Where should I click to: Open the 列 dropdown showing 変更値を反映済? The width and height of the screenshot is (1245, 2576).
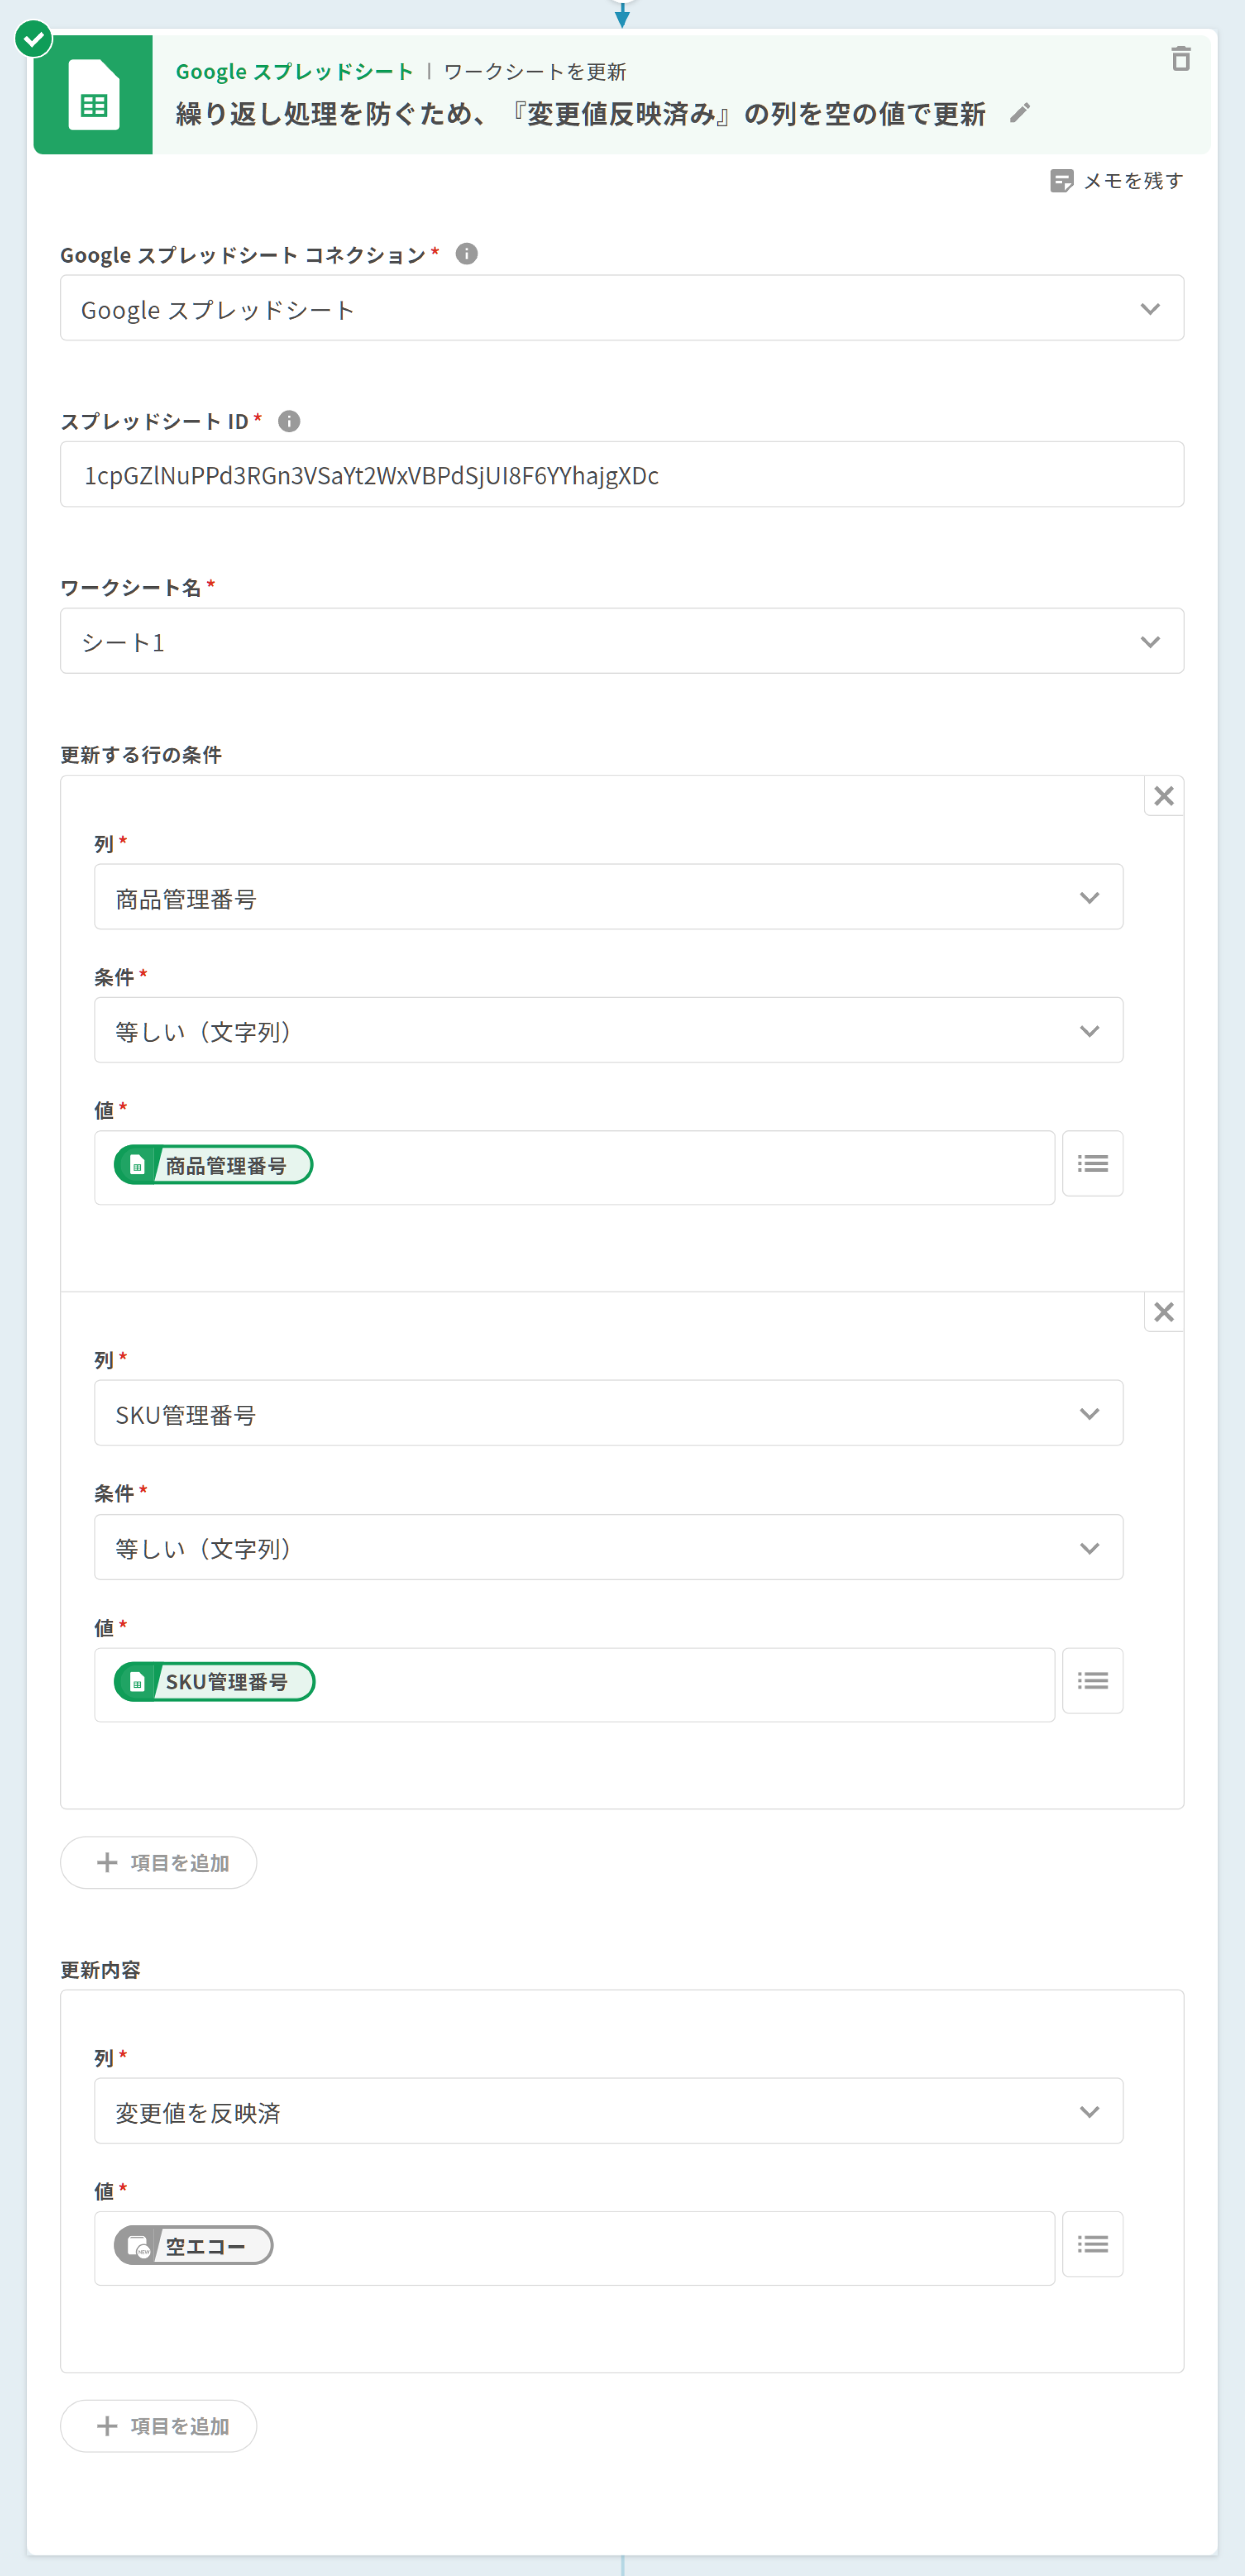(608, 2111)
